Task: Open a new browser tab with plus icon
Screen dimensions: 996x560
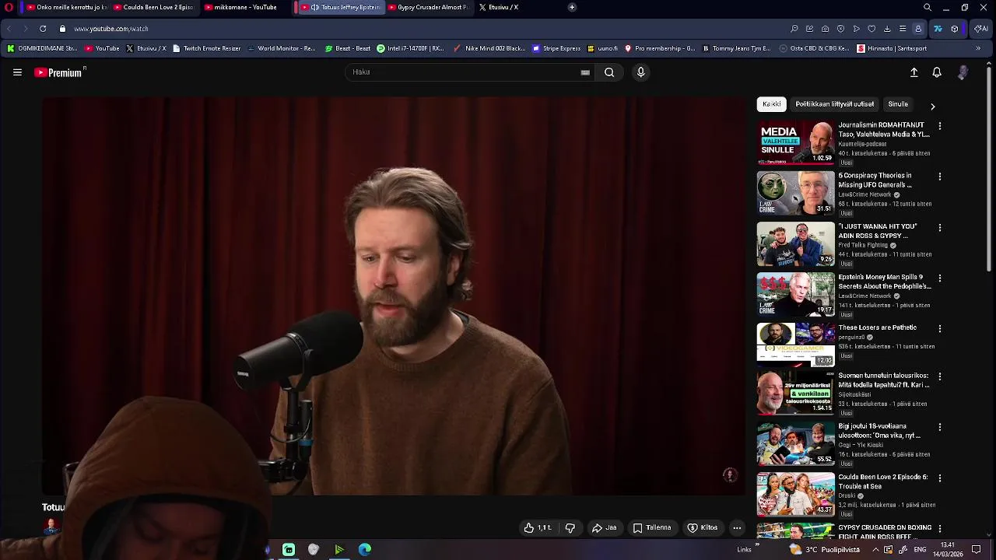Action: [572, 7]
